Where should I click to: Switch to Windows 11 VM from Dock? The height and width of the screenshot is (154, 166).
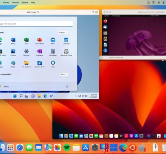114,147
